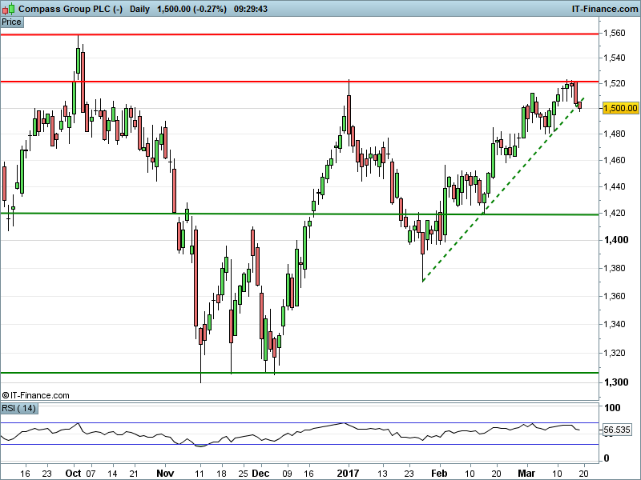This screenshot has width=641, height=480.
Task: Click the 1,380 price axis label
Action: 615,268
